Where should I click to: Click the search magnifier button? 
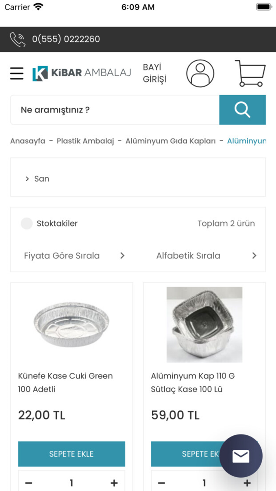242,110
